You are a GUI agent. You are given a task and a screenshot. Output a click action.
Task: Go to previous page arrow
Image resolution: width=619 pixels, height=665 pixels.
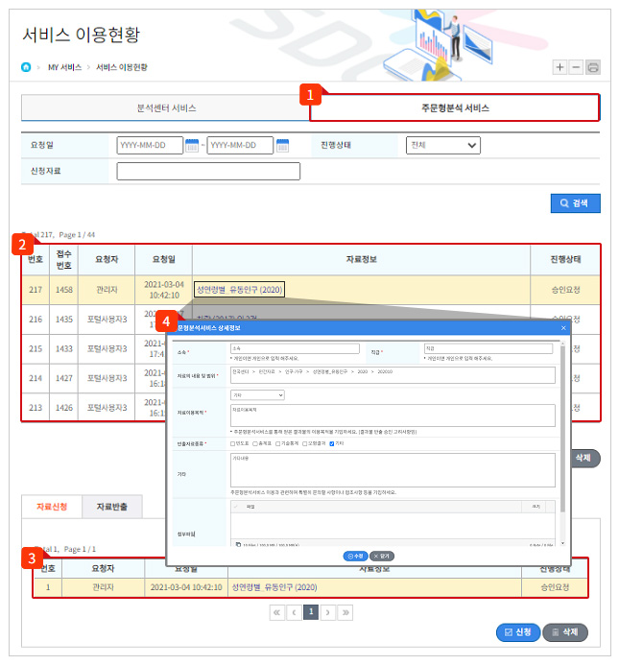(294, 612)
